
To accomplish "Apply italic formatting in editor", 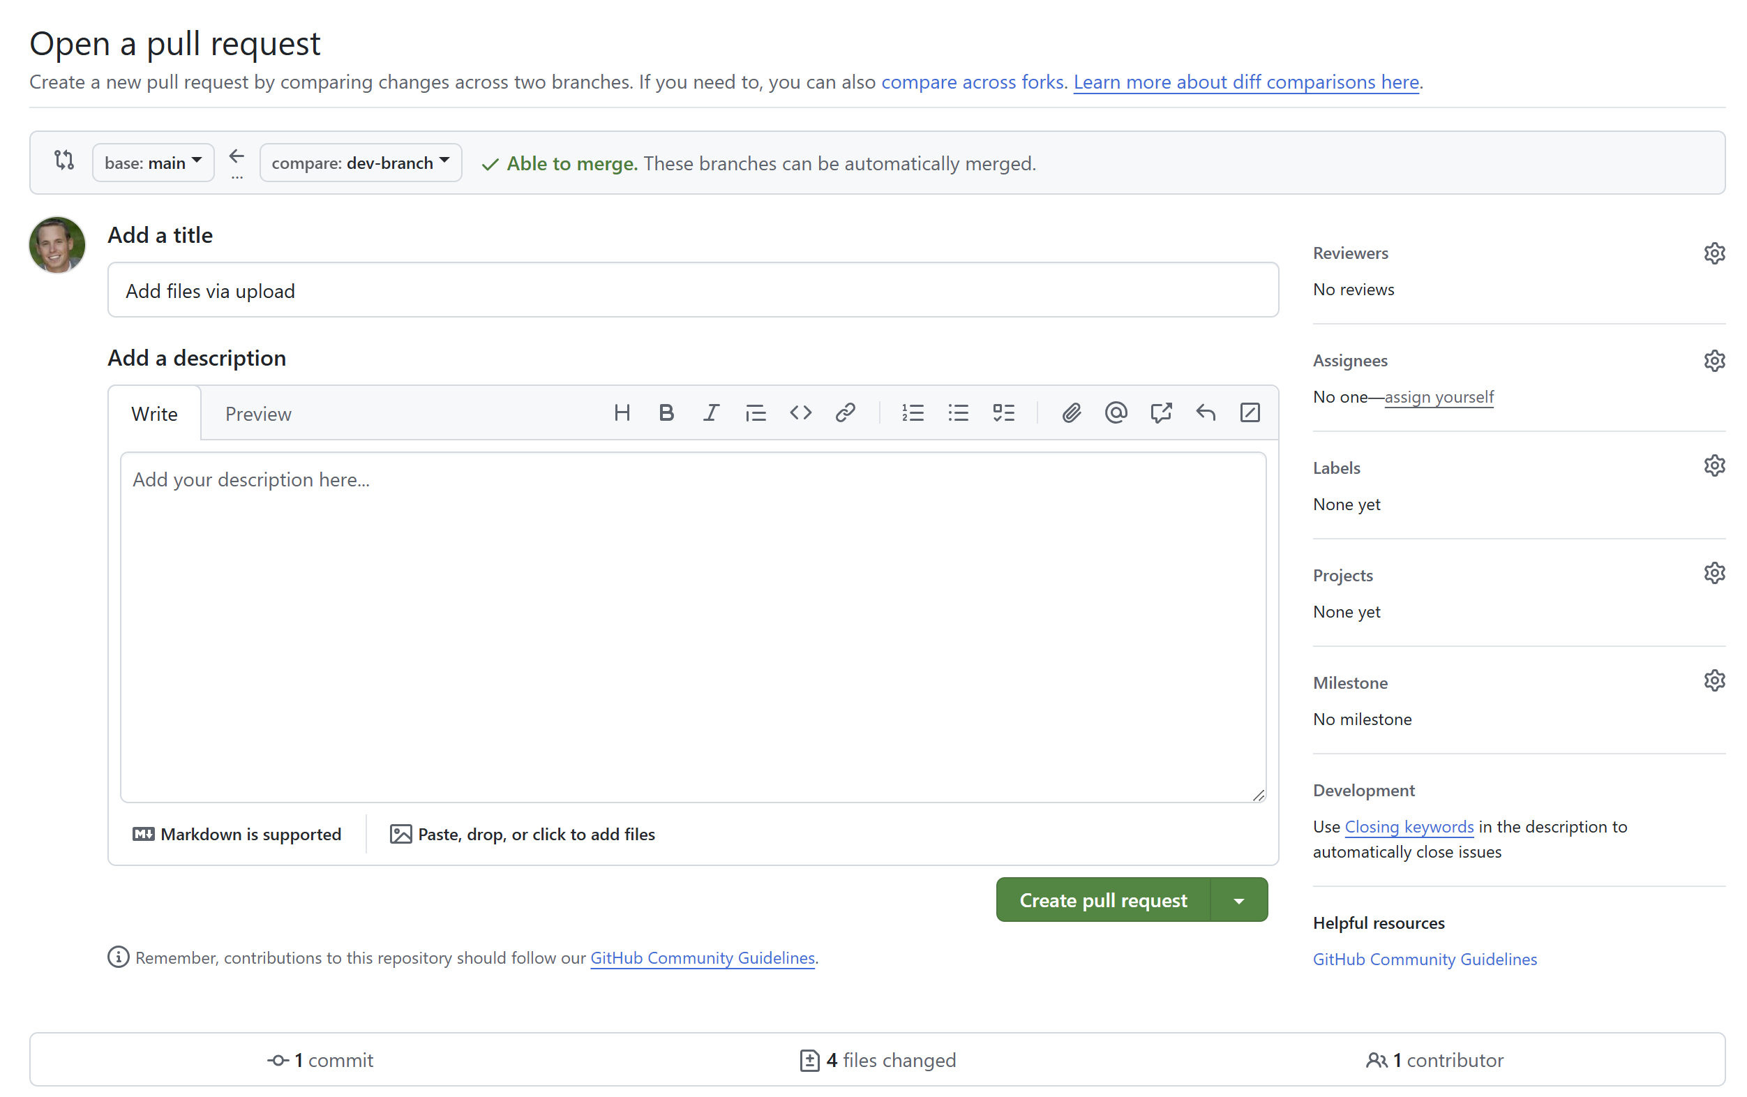I will point(711,413).
